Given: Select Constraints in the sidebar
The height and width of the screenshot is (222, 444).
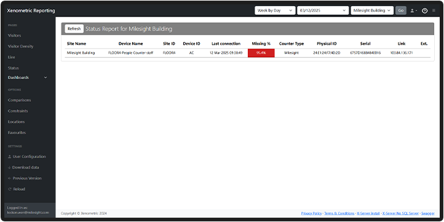Looking at the screenshot, I should click(x=18, y=111).
